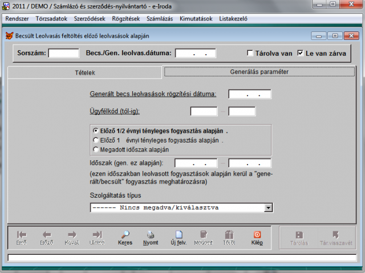
Task: Switch to the Tételek tab
Action: click(85, 73)
